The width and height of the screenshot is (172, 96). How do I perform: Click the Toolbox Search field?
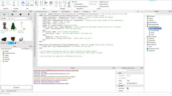coord(18,18)
